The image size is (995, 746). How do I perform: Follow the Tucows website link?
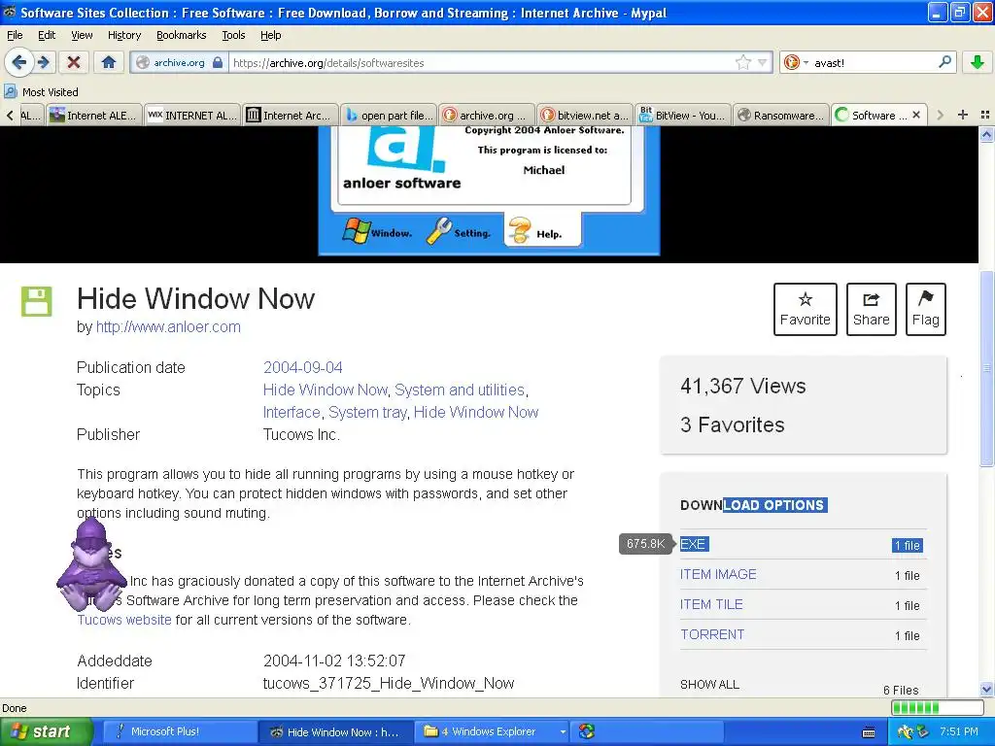[x=124, y=620]
